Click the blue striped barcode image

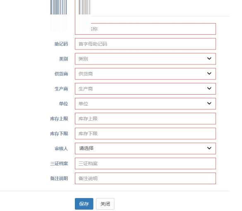[x=58, y=7]
